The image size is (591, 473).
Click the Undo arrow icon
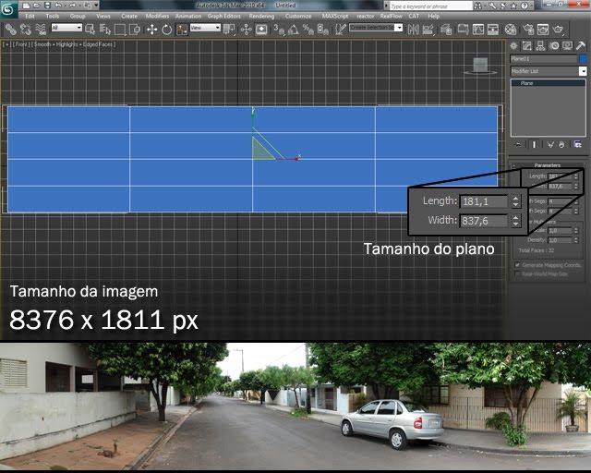point(58,6)
